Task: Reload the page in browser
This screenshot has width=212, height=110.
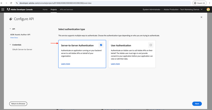Action: (x=11, y=3)
